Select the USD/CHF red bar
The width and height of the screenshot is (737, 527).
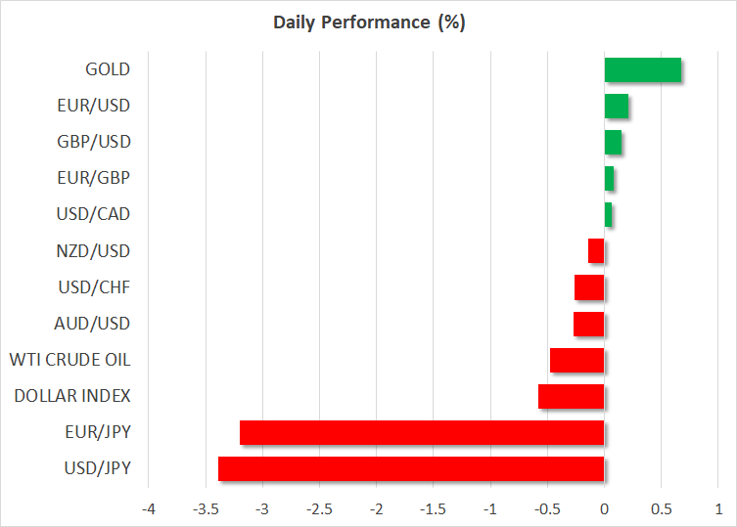click(589, 287)
